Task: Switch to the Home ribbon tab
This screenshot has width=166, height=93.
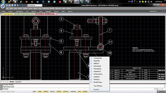Action: click(x=3, y=11)
